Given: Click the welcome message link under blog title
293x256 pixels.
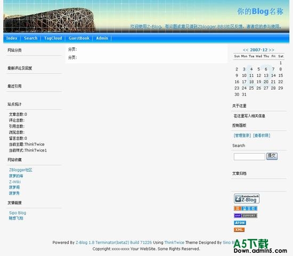Looking at the screenshot, I should [x=206, y=27].
